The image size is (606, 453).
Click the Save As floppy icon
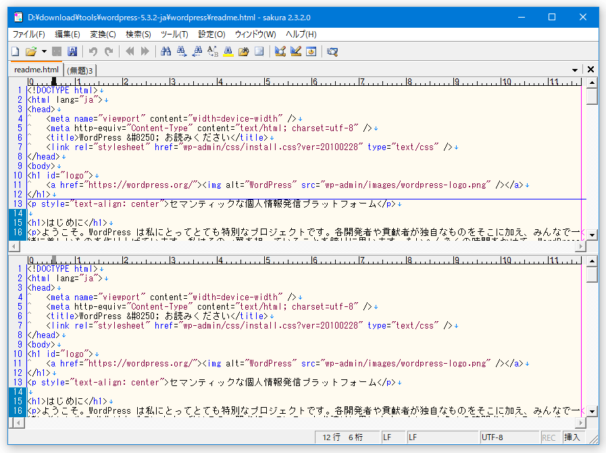[x=72, y=51]
